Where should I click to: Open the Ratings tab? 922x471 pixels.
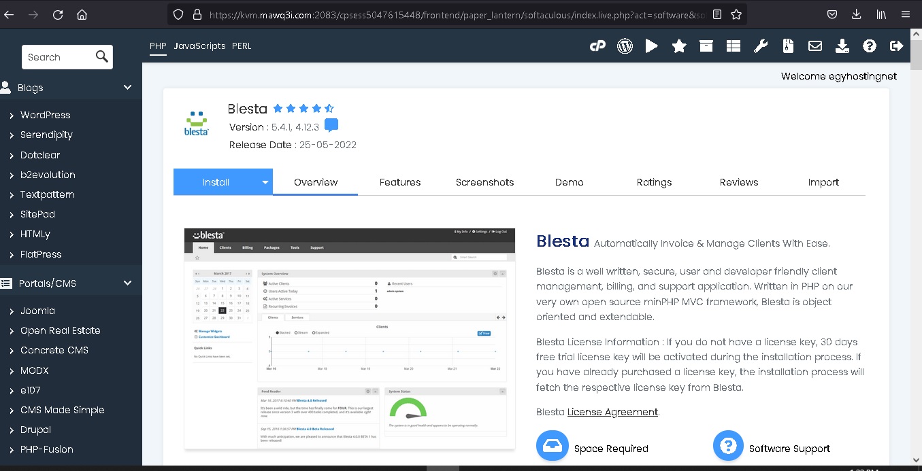pyautogui.click(x=654, y=182)
